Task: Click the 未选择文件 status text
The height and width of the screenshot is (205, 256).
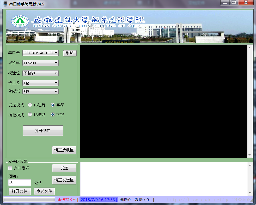Action: [x=67, y=200]
